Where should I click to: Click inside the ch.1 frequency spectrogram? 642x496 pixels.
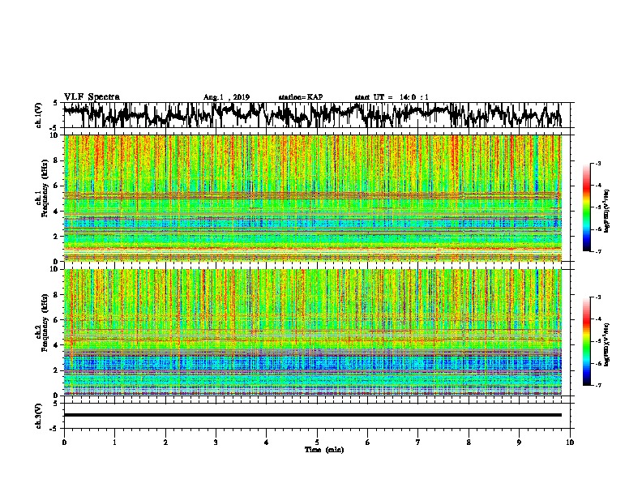coord(312,198)
